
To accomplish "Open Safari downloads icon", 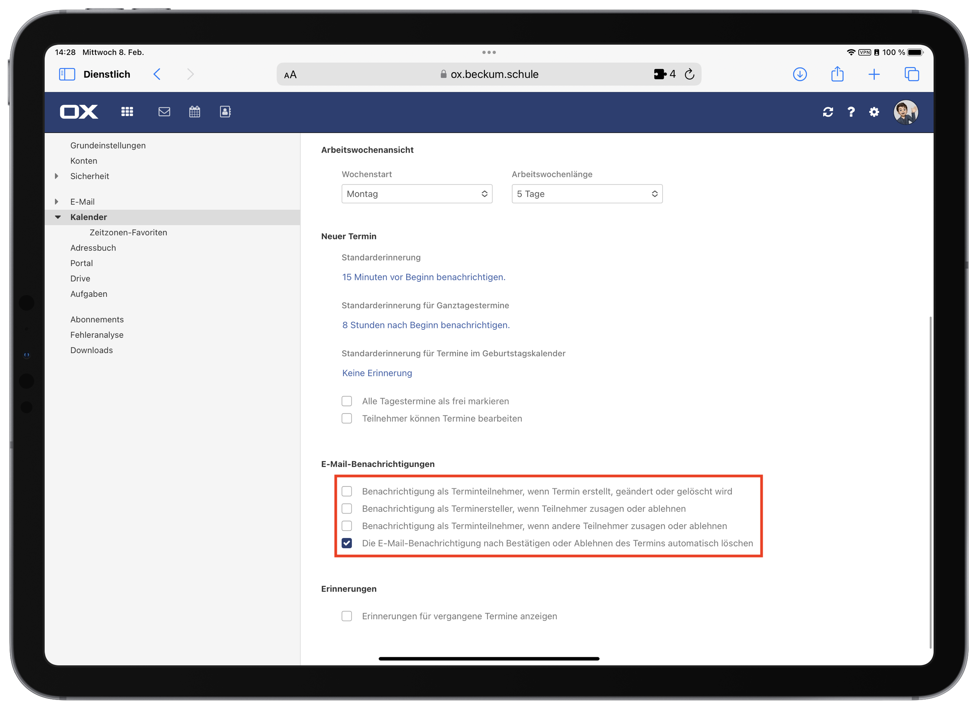I will (x=800, y=74).
